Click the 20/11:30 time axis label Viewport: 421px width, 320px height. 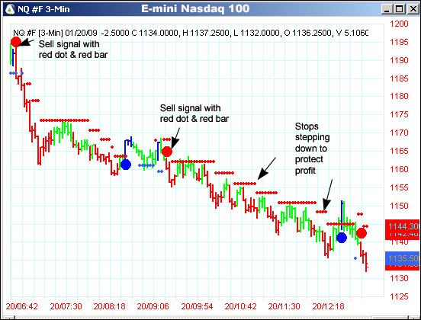point(284,306)
